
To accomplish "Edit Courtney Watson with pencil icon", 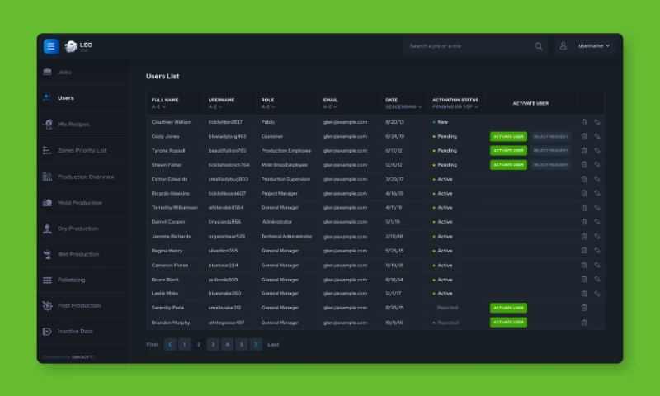I will pyautogui.click(x=596, y=122).
